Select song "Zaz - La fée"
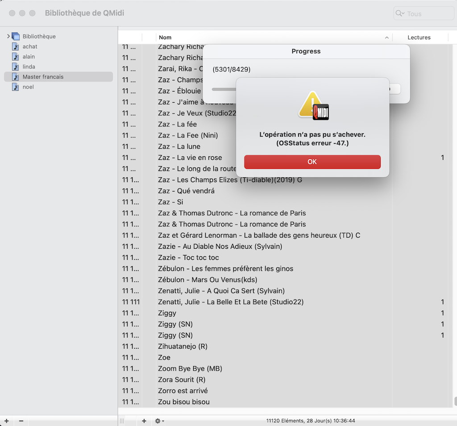457x426 pixels. point(178,124)
